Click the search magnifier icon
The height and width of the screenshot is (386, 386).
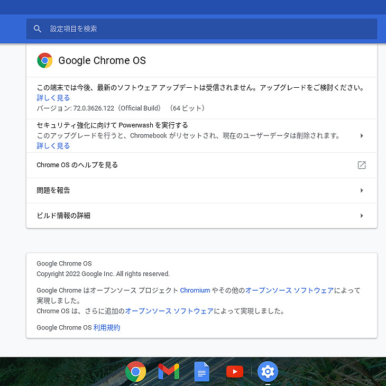tap(37, 29)
